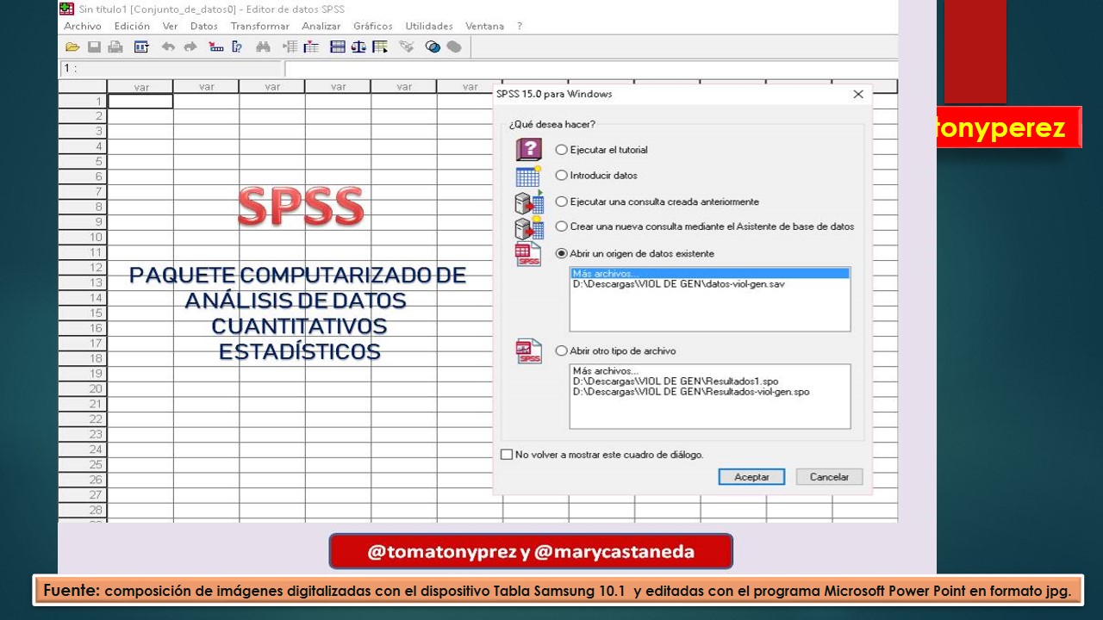Click the Aceptar button
Viewport: 1103px width, 620px height.
point(751,477)
